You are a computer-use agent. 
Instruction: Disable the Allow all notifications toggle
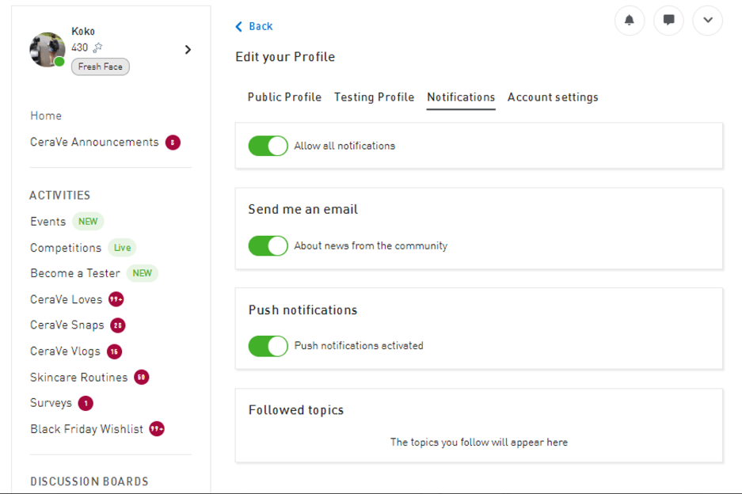pyautogui.click(x=268, y=146)
